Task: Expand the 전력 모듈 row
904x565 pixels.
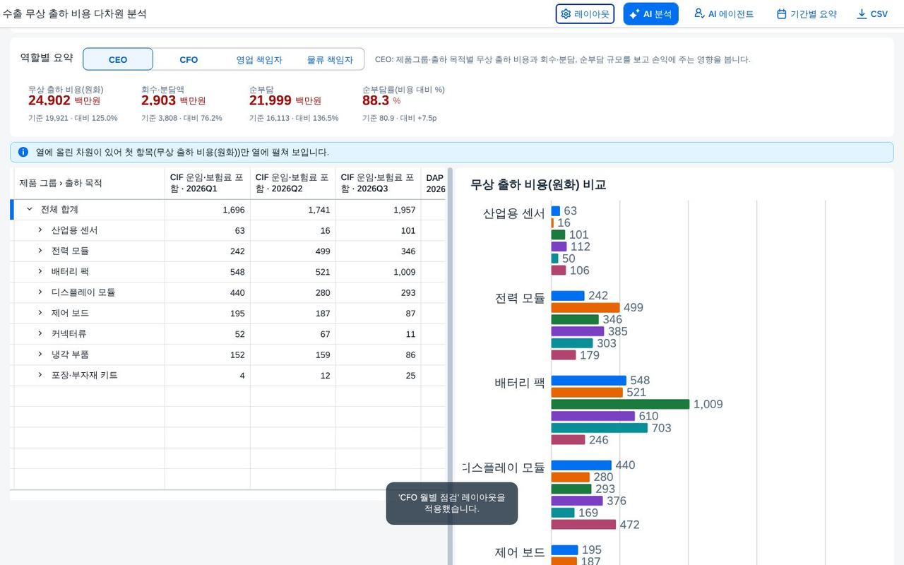Action: pos(40,251)
